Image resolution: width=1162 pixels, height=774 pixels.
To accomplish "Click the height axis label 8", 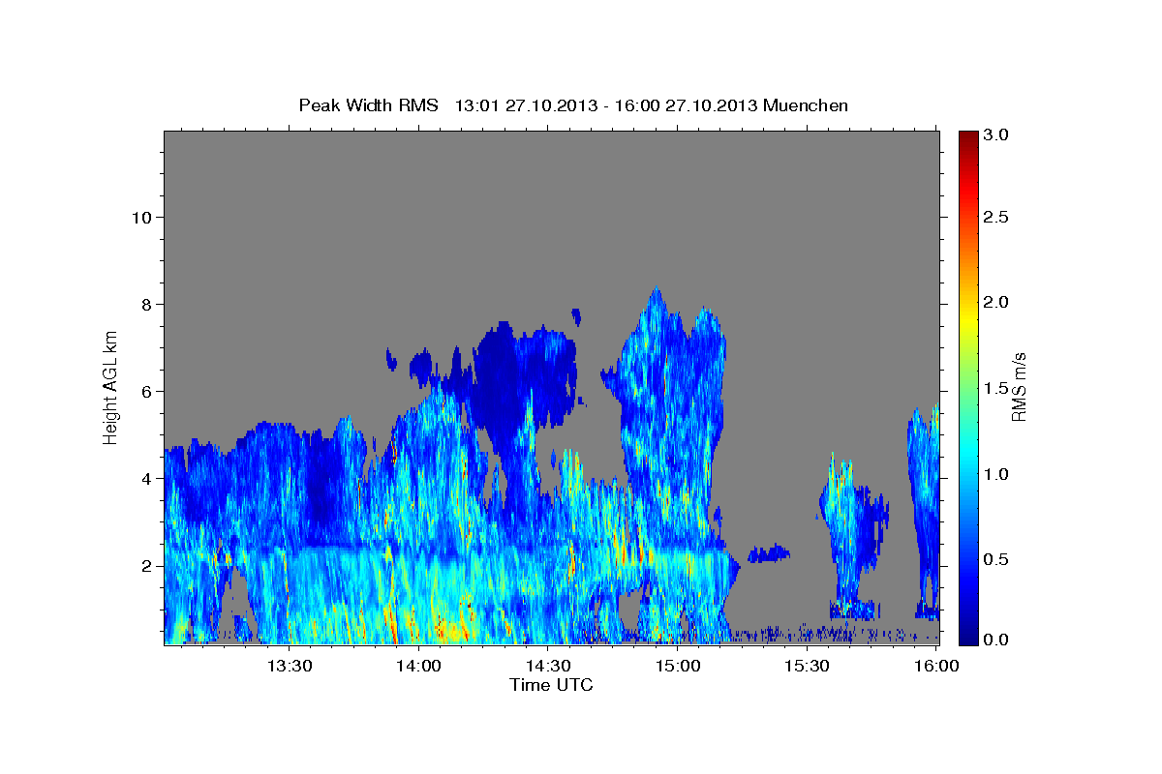I will pos(145,304).
